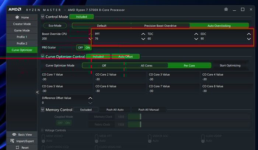This screenshot has height=150, width=258.
Task: Click the Basic View eye icon
Action: click(x=14, y=134)
